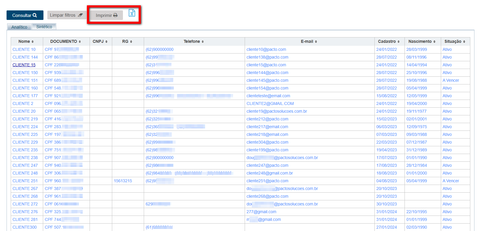Switch to the Analítico tab
The width and height of the screenshot is (481, 231).
(19, 27)
